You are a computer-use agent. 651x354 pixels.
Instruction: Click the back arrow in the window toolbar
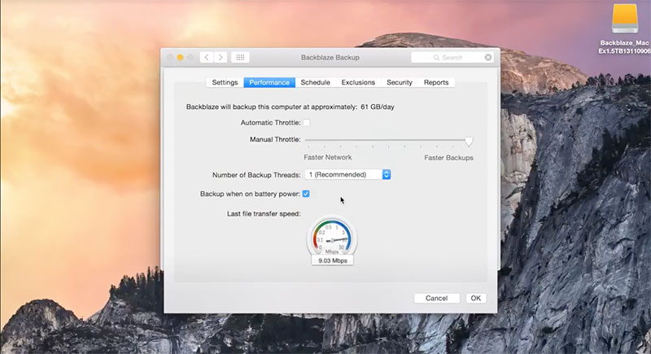(207, 58)
